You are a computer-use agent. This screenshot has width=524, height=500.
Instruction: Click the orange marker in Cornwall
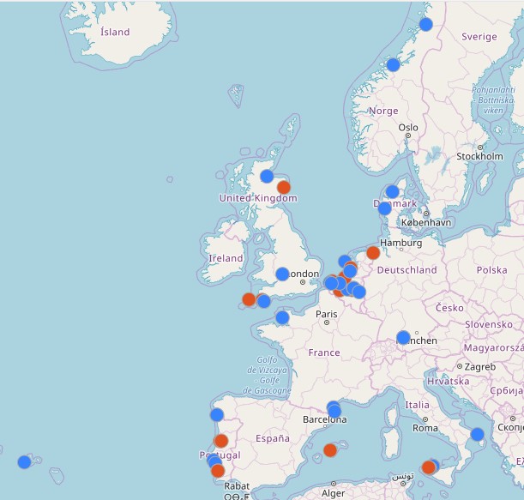249,299
